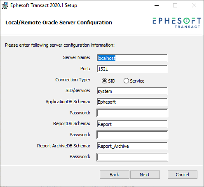Click the ReportDB Password field
The image size is (204, 187).
[x=132, y=135]
